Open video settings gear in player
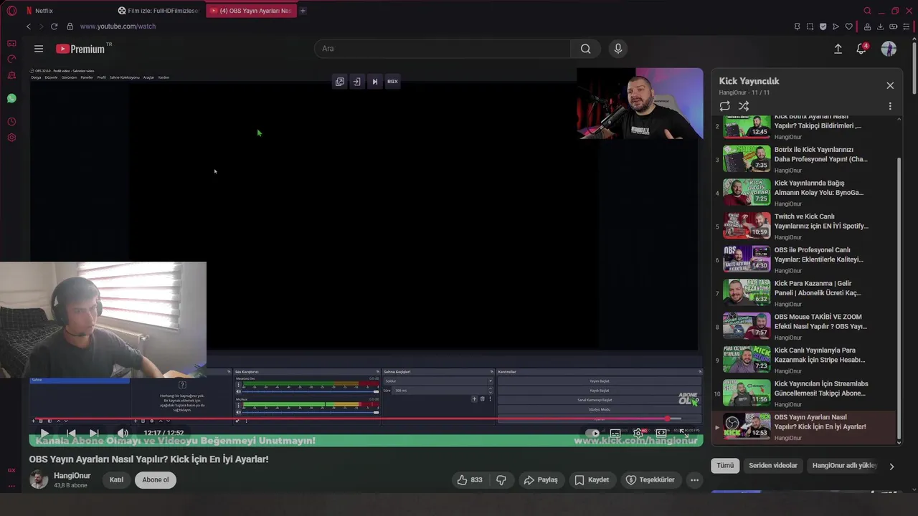 click(638, 433)
